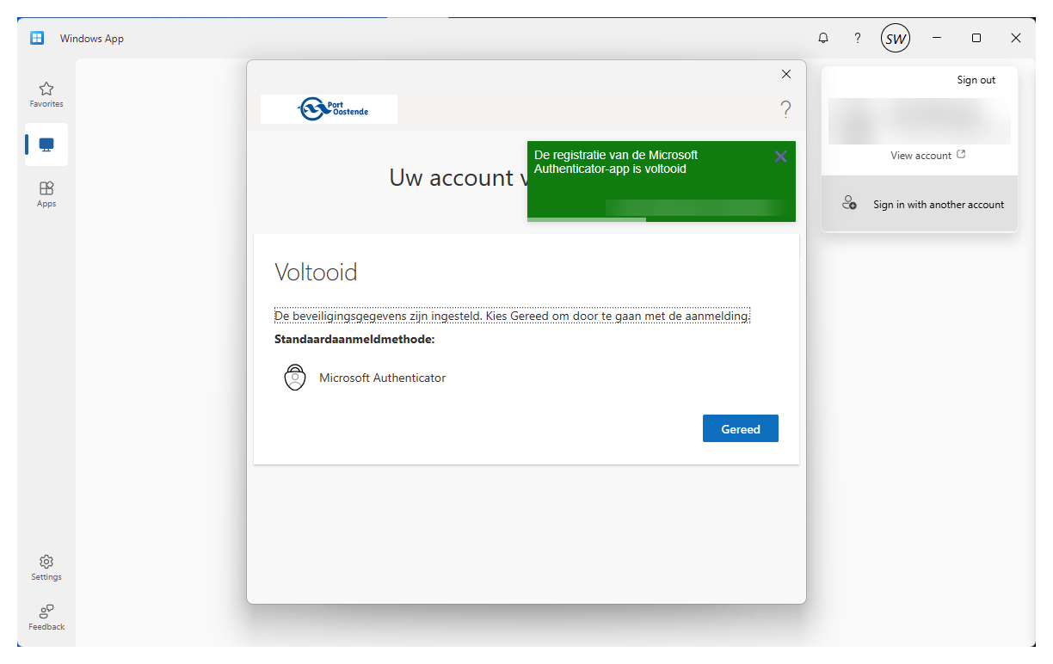Dismiss the green Authenticator notification
Screen dimensions: 1053x664
780,157
